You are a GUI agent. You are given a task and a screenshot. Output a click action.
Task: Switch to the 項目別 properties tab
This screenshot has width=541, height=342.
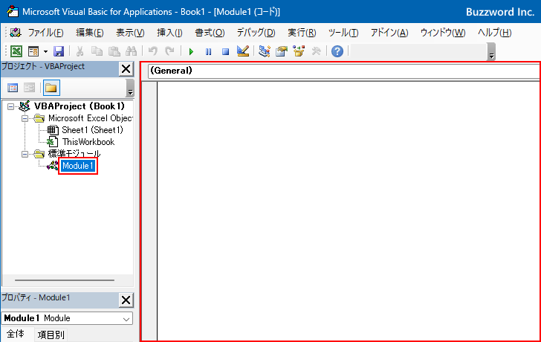(51, 335)
